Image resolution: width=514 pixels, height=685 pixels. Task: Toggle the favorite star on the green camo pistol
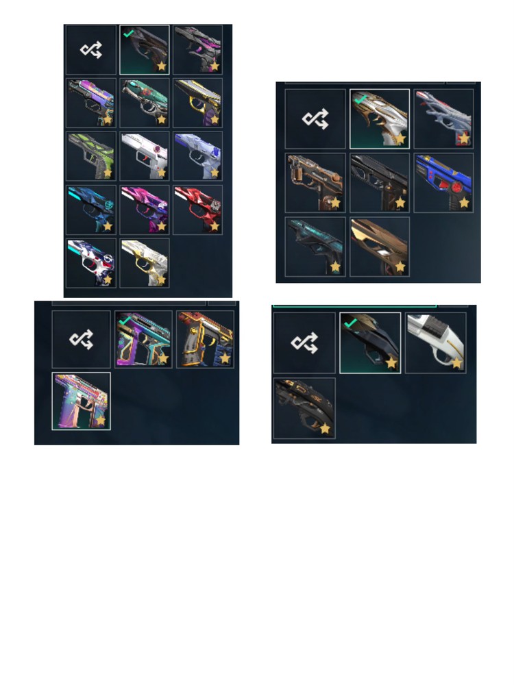(108, 173)
